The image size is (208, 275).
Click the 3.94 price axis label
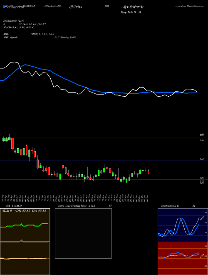coord(202,140)
